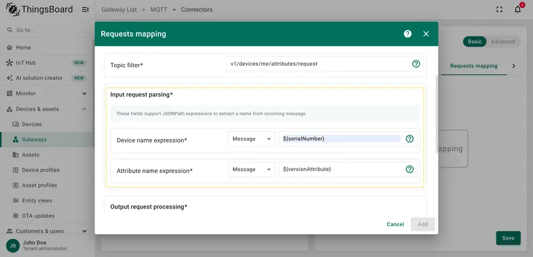
Task: Click the Home icon in sidebar
Action: 9,47
